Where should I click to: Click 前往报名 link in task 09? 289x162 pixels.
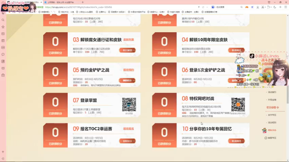(129, 129)
